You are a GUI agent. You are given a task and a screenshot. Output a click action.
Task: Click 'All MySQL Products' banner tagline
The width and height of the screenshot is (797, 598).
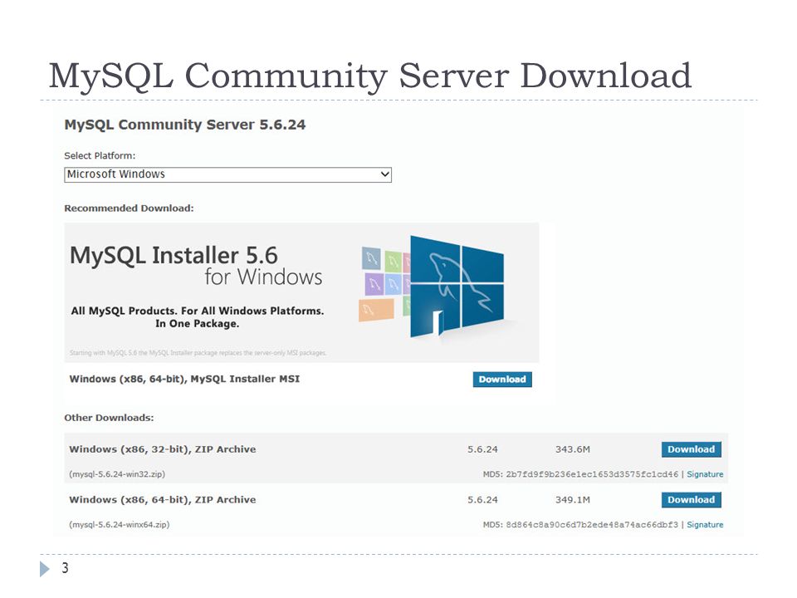click(198, 316)
